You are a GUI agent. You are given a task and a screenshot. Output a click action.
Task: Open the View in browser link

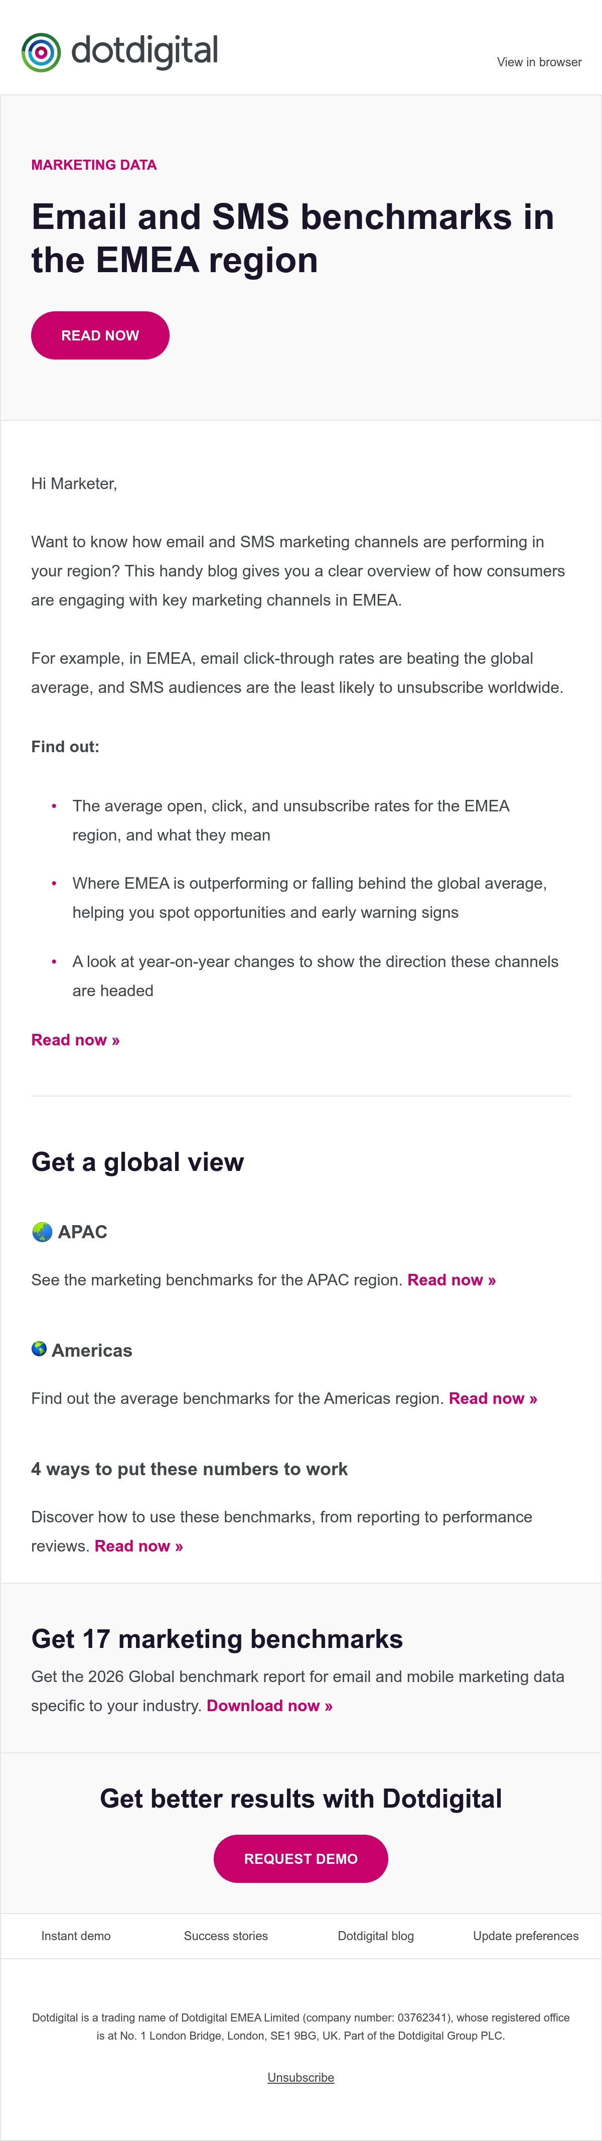(x=539, y=62)
